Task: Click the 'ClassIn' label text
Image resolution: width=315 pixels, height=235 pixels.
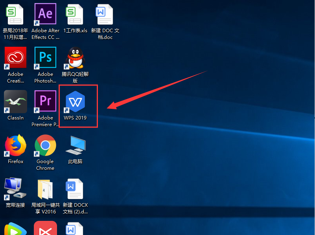Action: [15, 118]
